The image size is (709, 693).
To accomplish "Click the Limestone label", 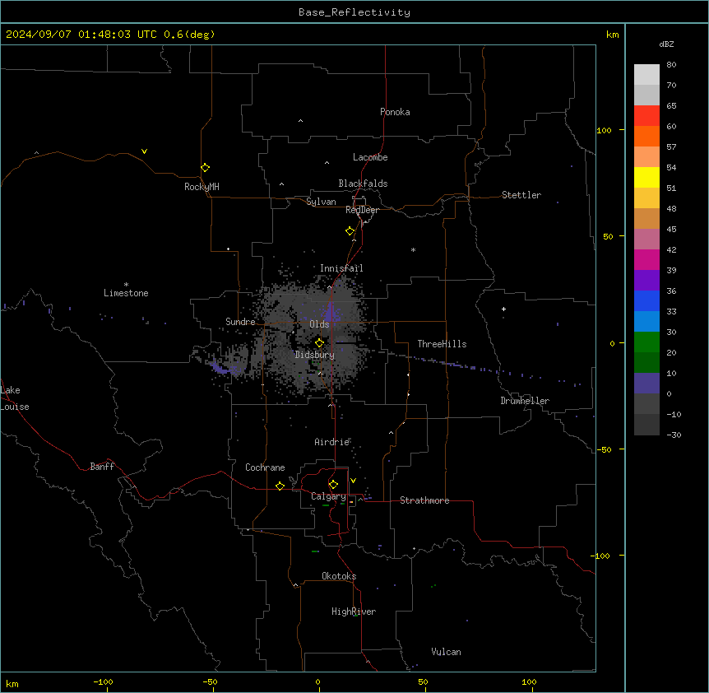I will click(x=126, y=293).
